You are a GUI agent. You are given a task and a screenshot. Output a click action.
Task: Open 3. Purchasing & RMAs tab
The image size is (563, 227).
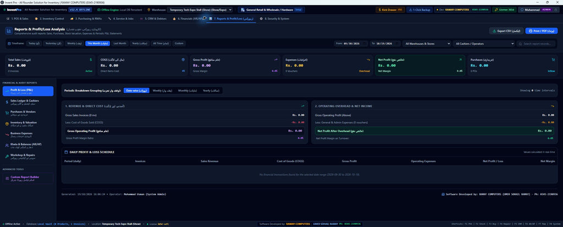click(86, 18)
